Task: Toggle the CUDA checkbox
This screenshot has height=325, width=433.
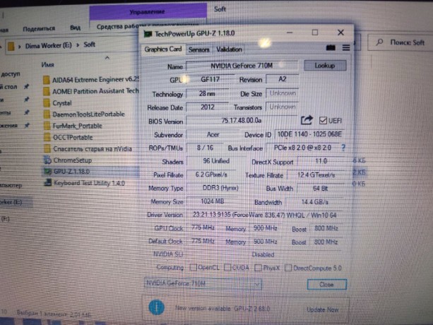Action: tap(227, 267)
